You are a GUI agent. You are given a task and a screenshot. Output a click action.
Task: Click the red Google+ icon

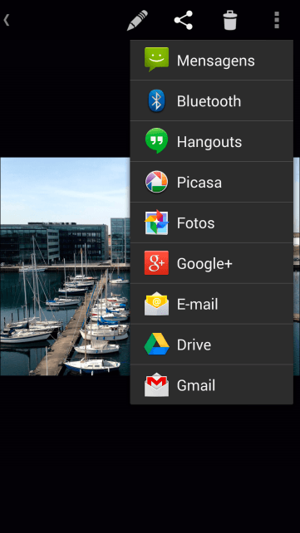[x=156, y=262]
